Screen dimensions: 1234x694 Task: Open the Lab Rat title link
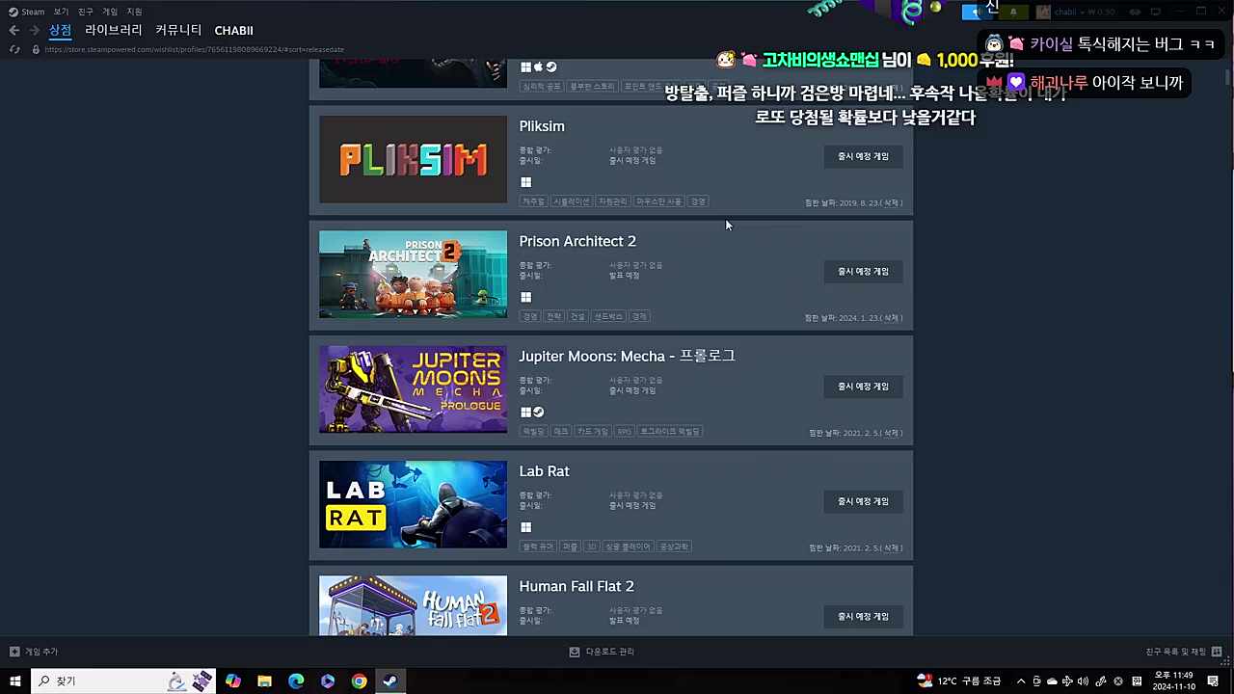point(544,471)
